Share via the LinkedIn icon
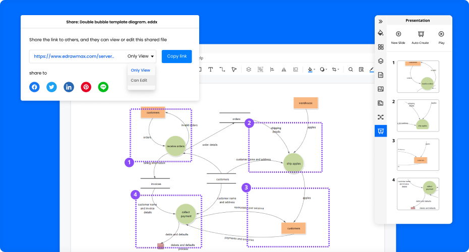The width and height of the screenshot is (469, 252). click(69, 87)
